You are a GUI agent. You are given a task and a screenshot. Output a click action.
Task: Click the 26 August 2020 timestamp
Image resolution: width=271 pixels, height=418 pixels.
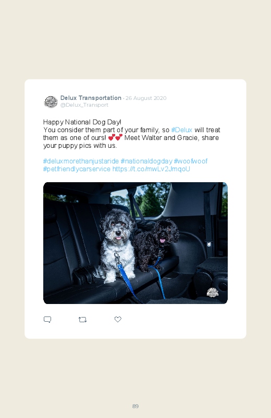(x=146, y=98)
